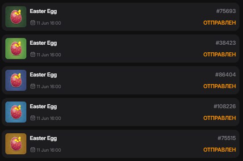Click calendar icon in gift #75515 row
243x161 pixels.
pos(33,150)
